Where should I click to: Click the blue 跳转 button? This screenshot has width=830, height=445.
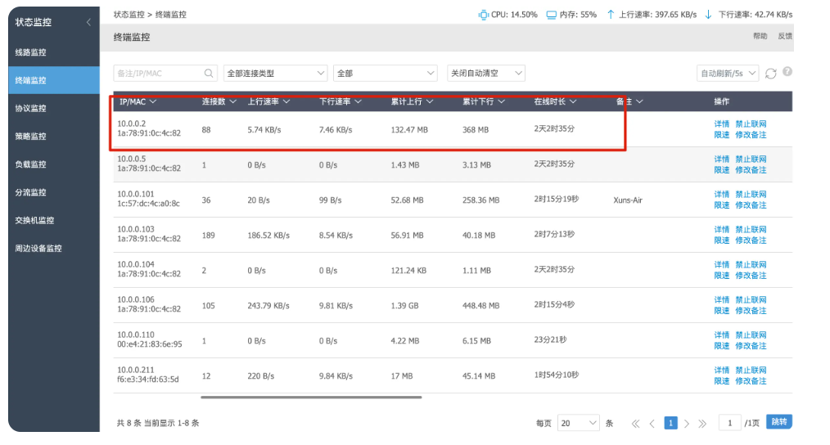point(778,422)
